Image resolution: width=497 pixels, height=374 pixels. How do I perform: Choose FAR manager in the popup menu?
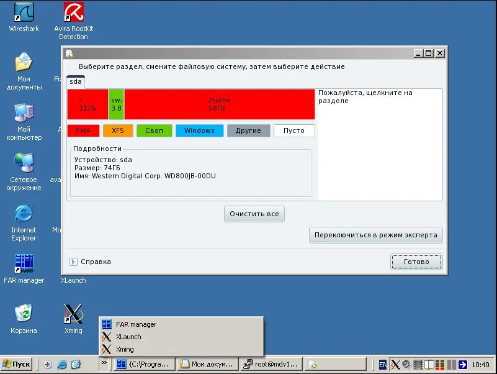136,324
